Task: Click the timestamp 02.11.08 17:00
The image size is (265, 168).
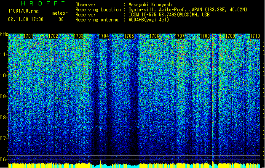Action: [x=26, y=19]
